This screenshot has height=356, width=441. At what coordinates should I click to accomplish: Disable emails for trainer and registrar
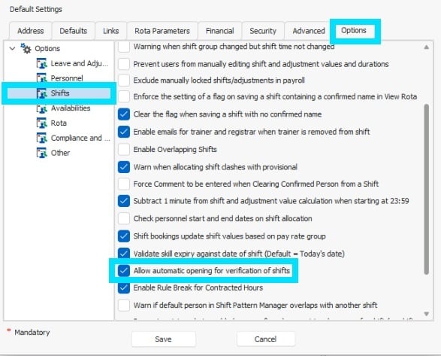[x=124, y=132]
